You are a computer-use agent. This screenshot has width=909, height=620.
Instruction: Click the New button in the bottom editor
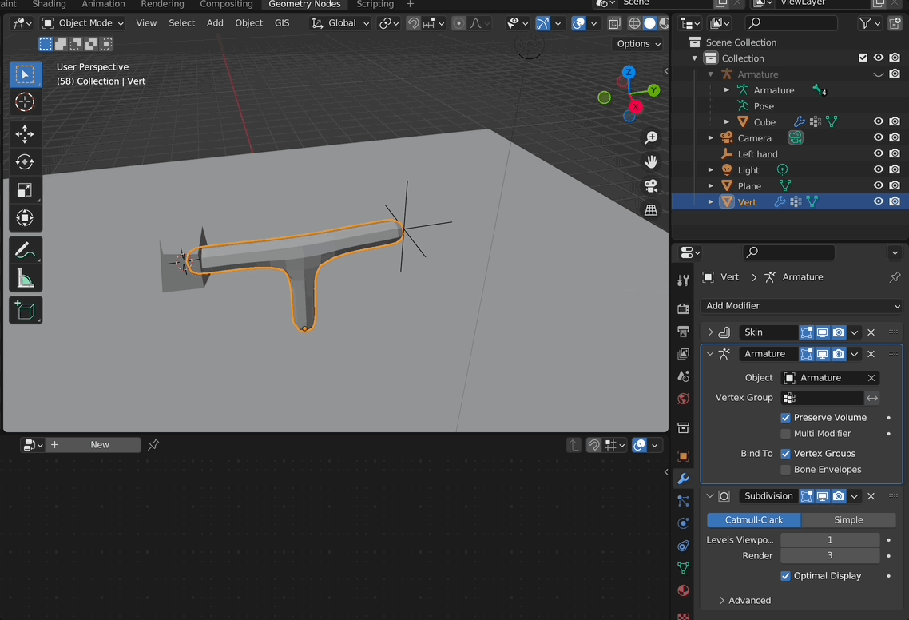99,444
